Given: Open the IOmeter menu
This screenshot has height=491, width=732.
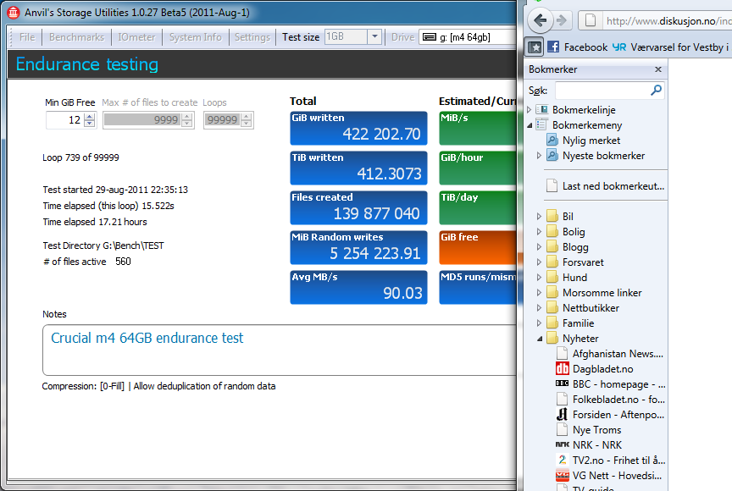Looking at the screenshot, I should tap(136, 37).
